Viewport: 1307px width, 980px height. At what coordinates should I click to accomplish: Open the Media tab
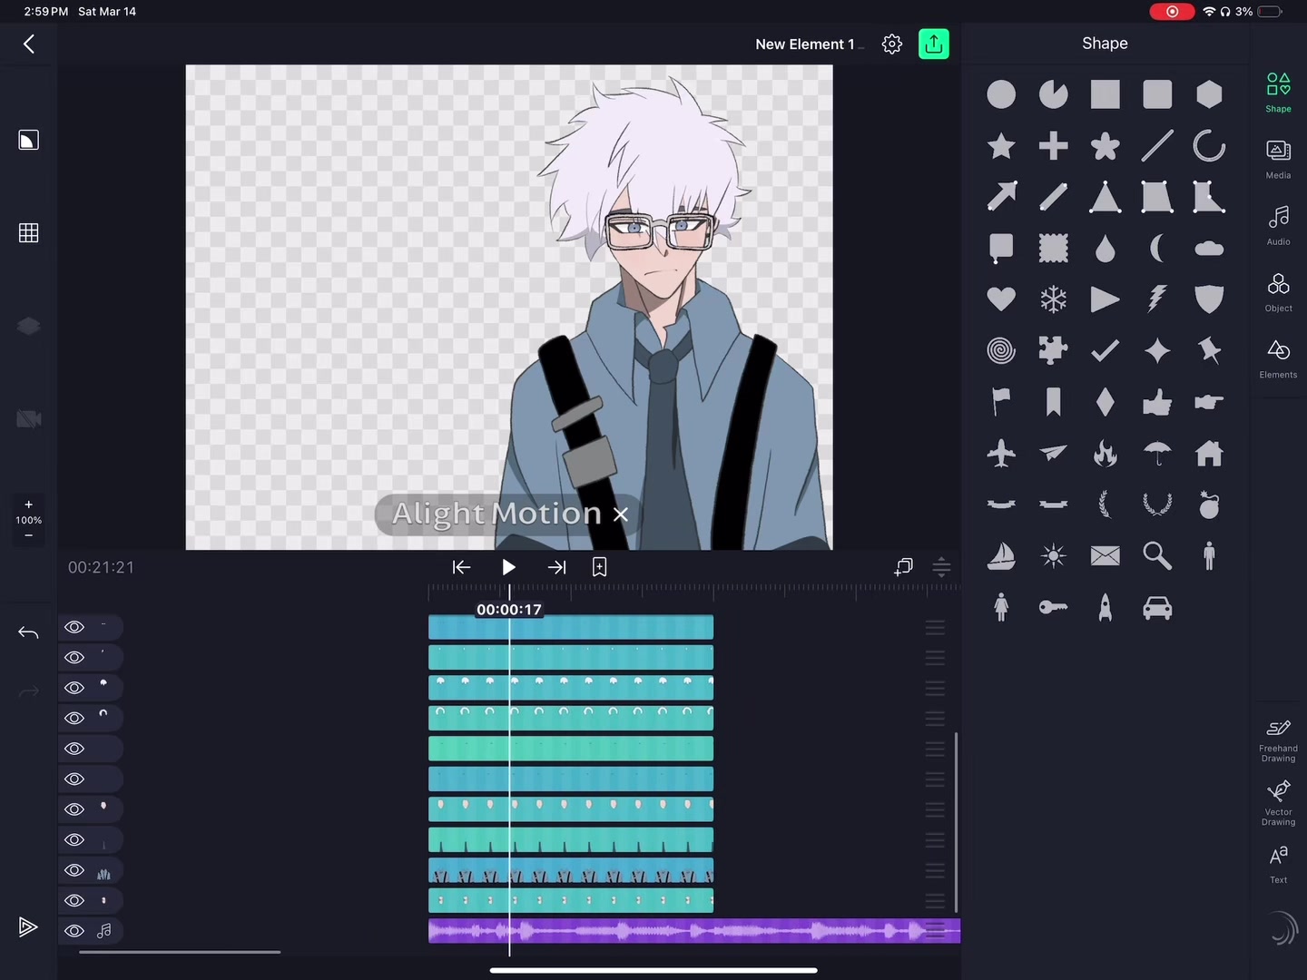[1278, 159]
